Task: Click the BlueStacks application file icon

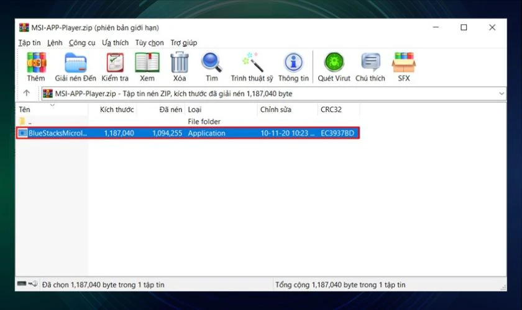Action: tap(22, 133)
